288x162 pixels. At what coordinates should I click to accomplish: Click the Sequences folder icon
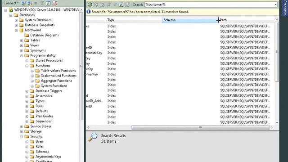pos(32,121)
